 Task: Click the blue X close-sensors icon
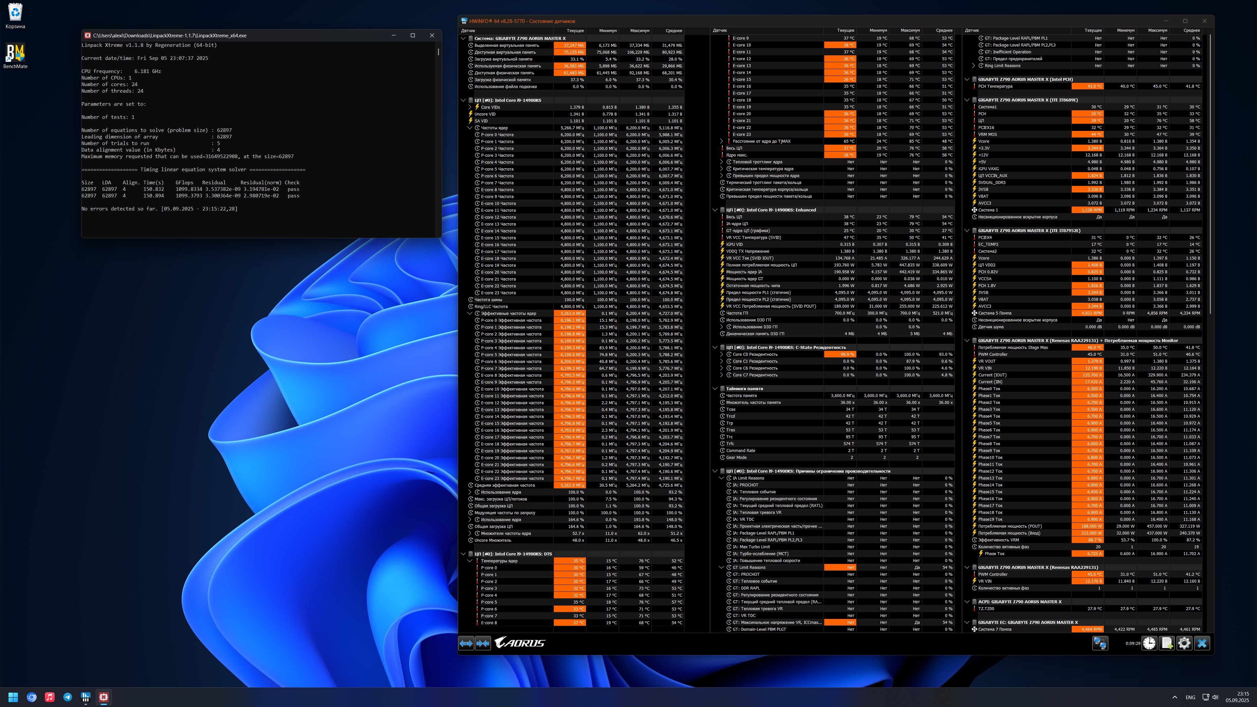(x=1202, y=643)
